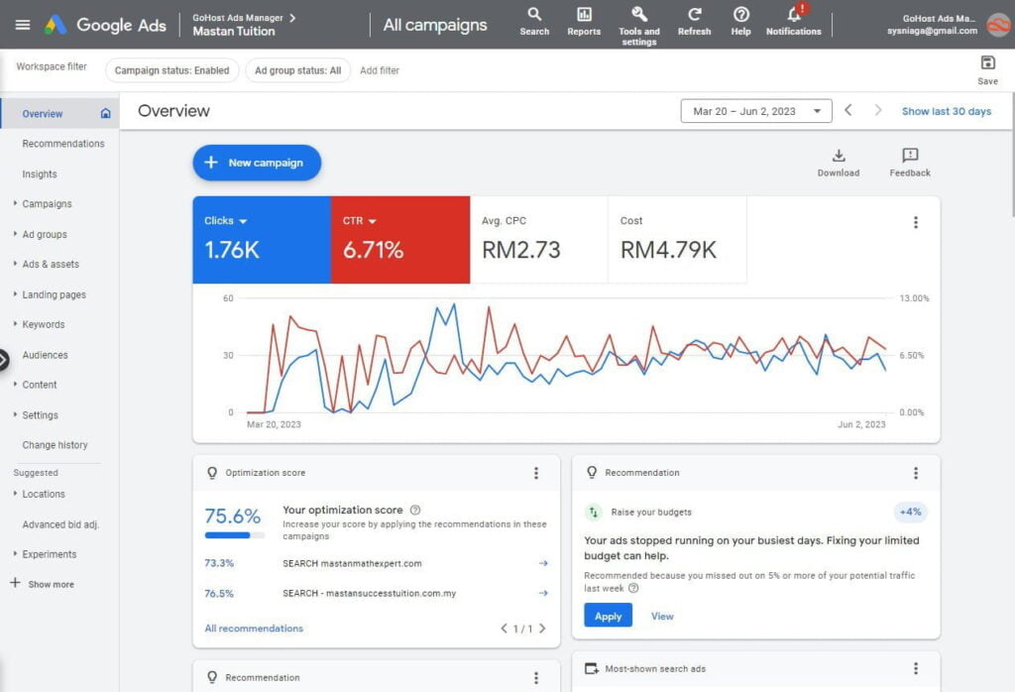Image resolution: width=1015 pixels, height=692 pixels.
Task: Click the Download icon
Action: (x=839, y=156)
